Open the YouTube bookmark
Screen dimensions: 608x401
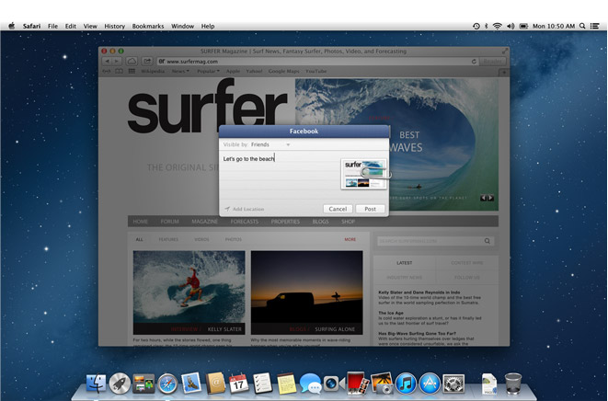coord(316,72)
